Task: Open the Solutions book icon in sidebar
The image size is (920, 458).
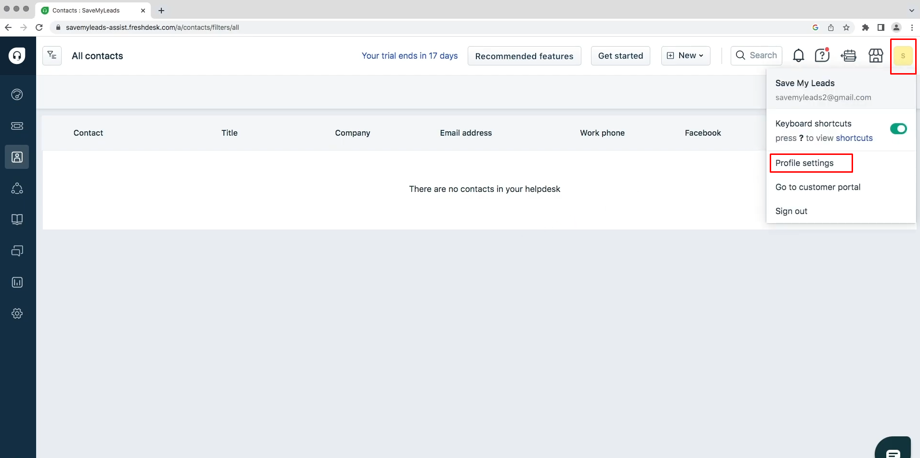Action: [x=17, y=219]
